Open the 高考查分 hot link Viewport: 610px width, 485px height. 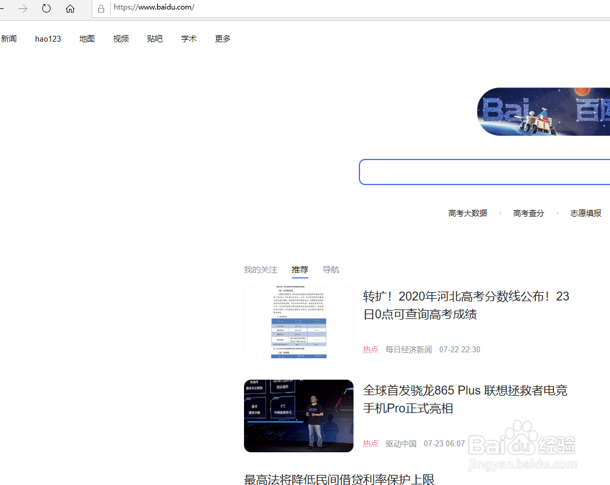528,213
